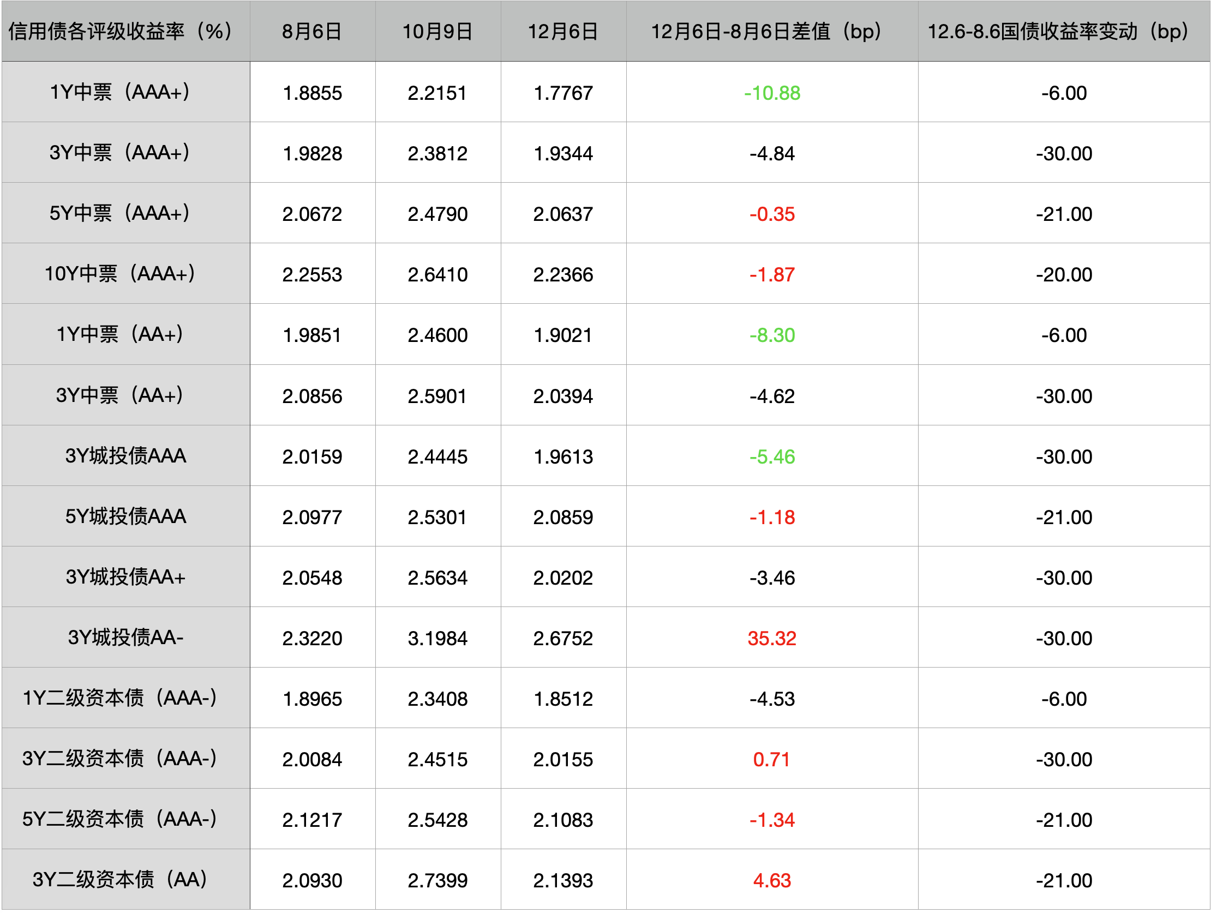
Task: Select the row label 1Y中票（AAA+）
Action: coord(125,92)
